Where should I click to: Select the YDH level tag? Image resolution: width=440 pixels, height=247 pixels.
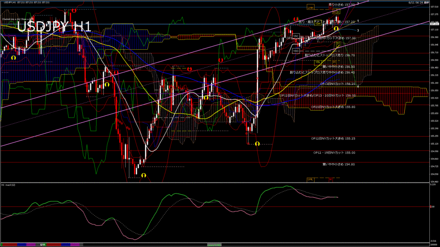pyautogui.click(x=318, y=24)
